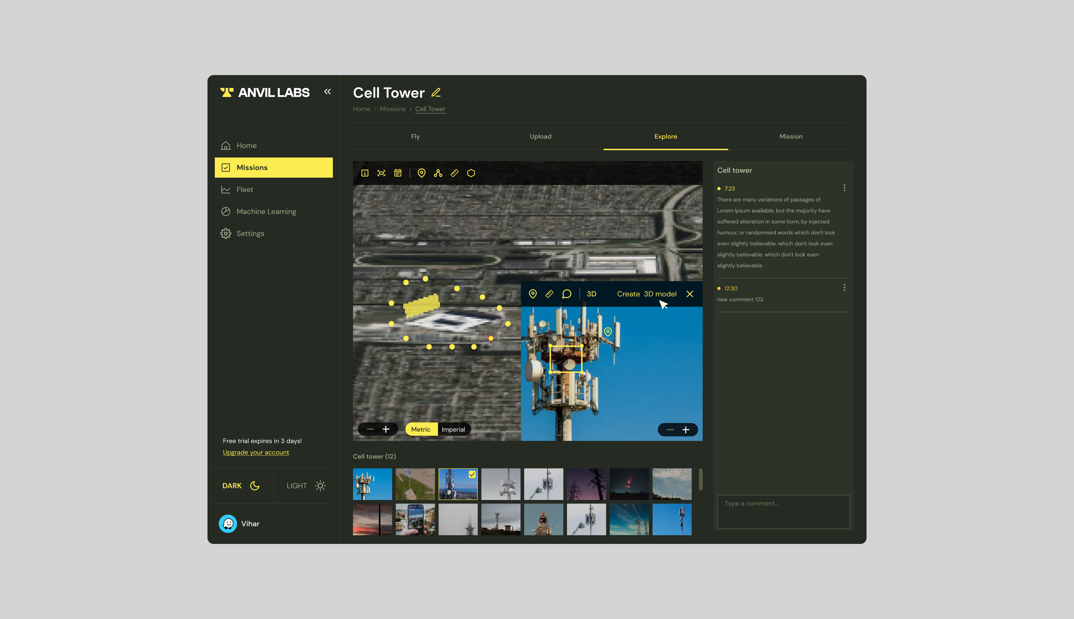This screenshot has height=619, width=1074.
Task: Zoom in the map with the plus button
Action: (386, 429)
